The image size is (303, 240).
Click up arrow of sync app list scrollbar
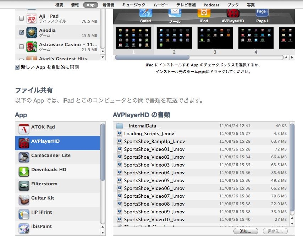[x=103, y=51]
